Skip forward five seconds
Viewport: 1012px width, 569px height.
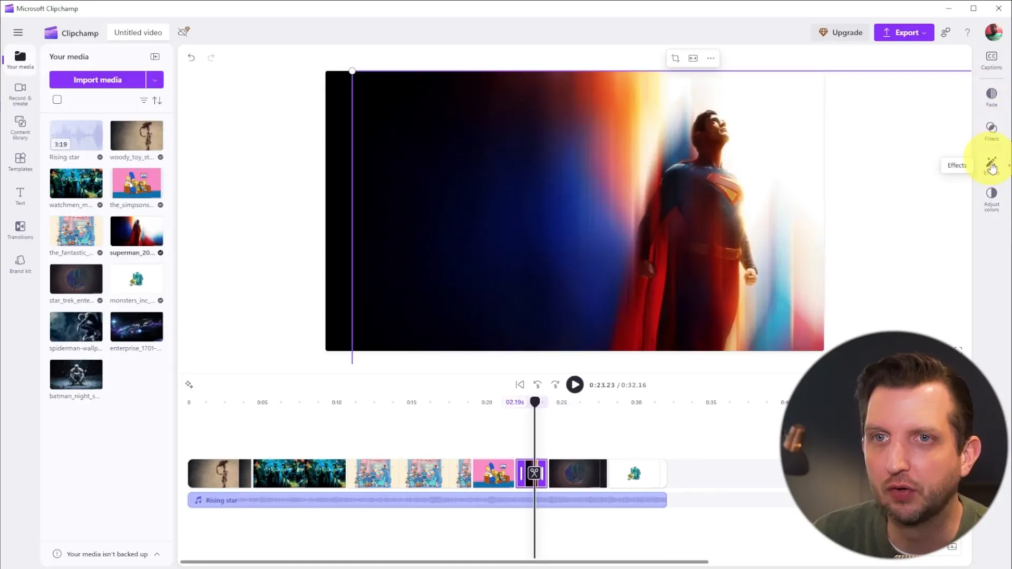pyautogui.click(x=555, y=385)
